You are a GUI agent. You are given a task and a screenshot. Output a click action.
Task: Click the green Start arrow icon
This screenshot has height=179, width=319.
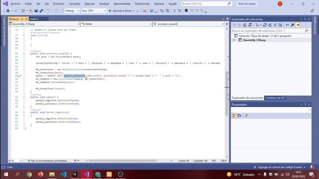tap(110, 11)
